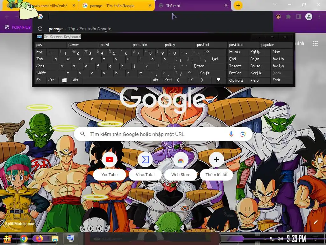326x245 pixels.
Task: Open notification center icon
Action: point(315,239)
